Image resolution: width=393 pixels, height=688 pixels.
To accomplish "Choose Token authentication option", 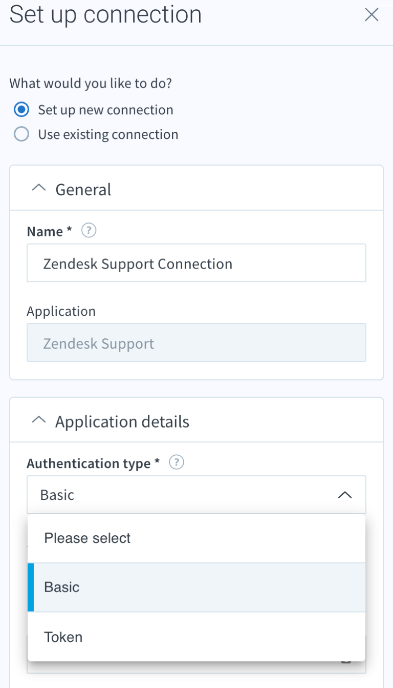I will coord(196,637).
